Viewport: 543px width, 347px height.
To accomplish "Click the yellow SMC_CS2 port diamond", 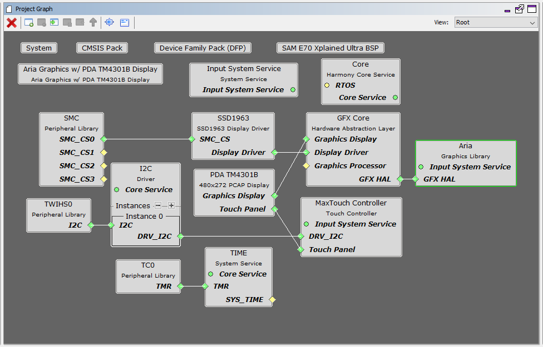I will coord(103,166).
